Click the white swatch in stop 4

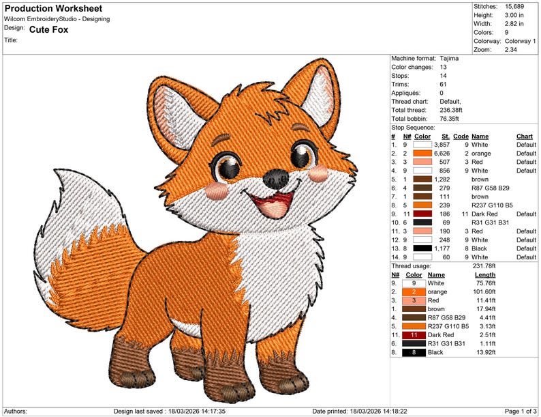422,171
